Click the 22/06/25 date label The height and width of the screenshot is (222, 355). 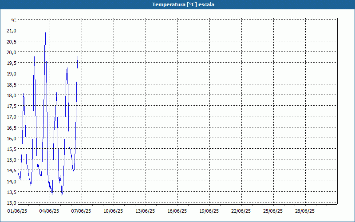(241, 211)
